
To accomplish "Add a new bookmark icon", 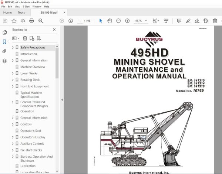I will [x=32, y=38].
